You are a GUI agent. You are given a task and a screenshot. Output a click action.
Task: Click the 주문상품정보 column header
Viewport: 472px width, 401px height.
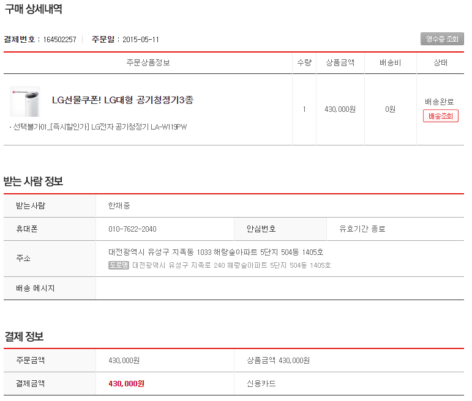coord(148,63)
